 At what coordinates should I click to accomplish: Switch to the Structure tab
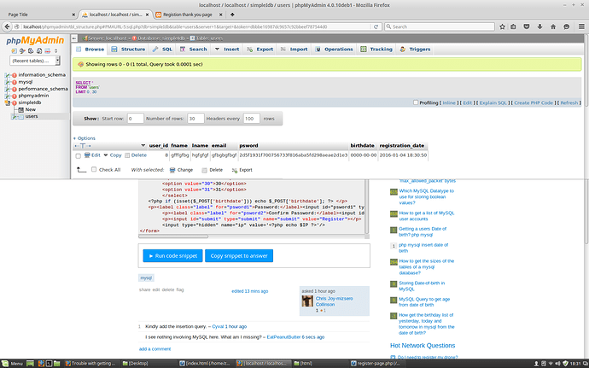(x=128, y=50)
